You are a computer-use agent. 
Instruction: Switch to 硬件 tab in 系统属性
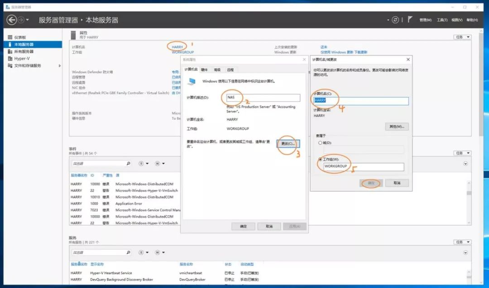point(204,70)
